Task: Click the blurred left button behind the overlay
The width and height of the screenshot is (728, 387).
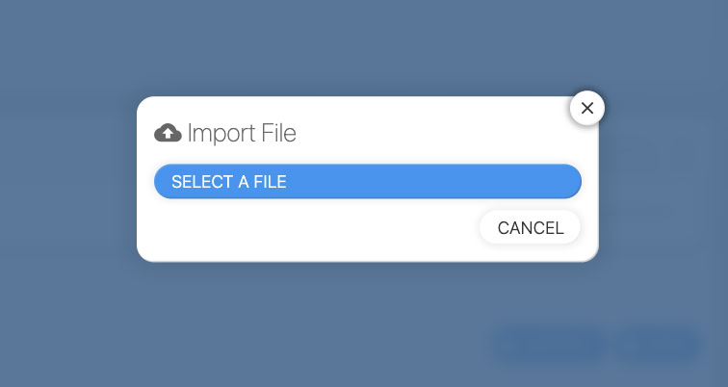Action: [x=550, y=345]
